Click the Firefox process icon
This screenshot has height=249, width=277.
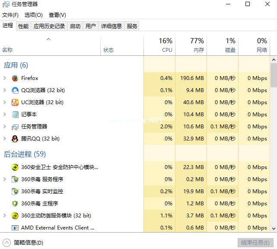pyautogui.click(x=15, y=78)
